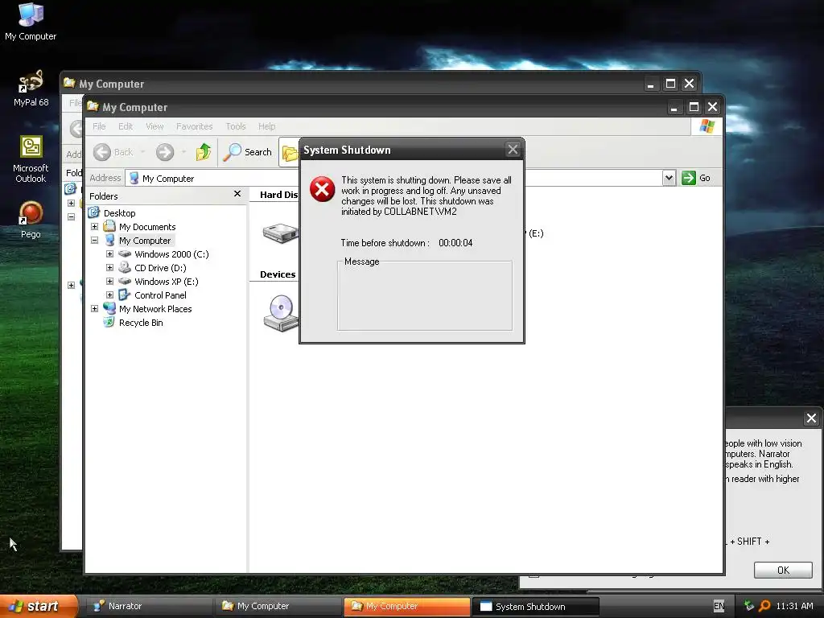Screen dimensions: 824x618
Task: Open the address bar dropdown arrow
Action: point(669,178)
